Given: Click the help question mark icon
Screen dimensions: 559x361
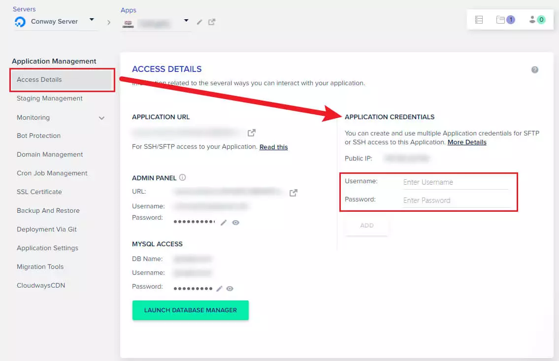Looking at the screenshot, I should pyautogui.click(x=534, y=70).
